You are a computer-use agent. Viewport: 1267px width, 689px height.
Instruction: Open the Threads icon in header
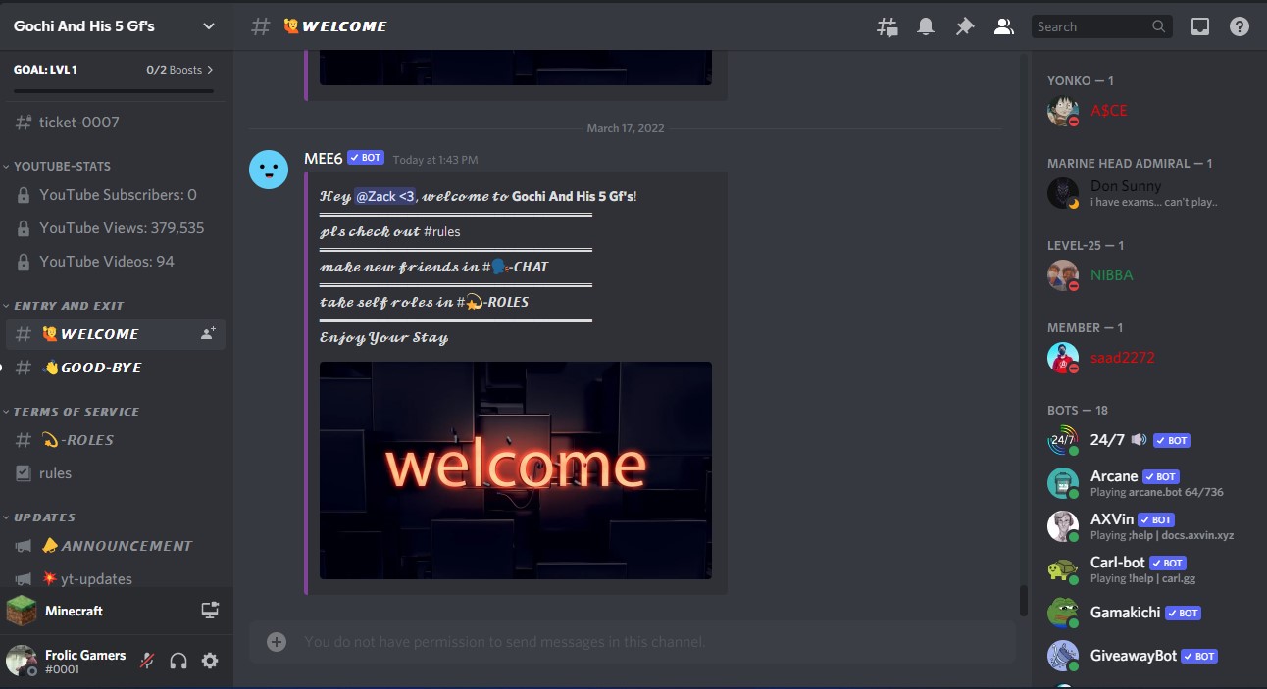tap(887, 27)
